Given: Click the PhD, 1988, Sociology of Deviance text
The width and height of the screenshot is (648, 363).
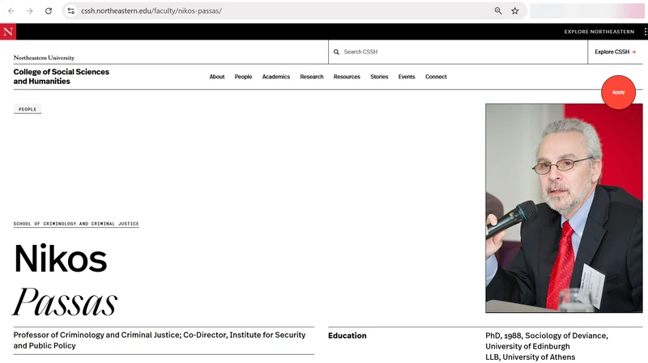Looking at the screenshot, I should tap(546, 336).
